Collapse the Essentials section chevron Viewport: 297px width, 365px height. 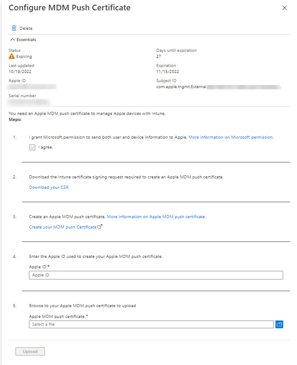pyautogui.click(x=12, y=40)
